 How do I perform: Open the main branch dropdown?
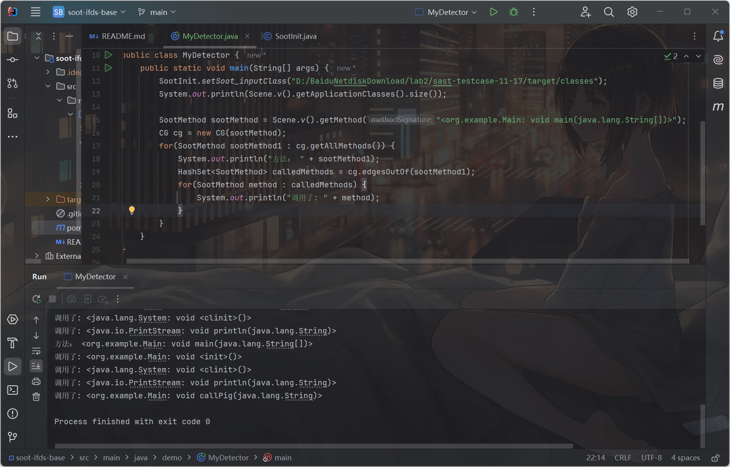click(x=157, y=12)
